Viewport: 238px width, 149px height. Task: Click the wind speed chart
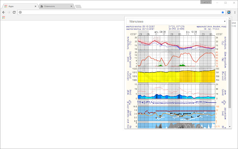[x=176, y=91]
